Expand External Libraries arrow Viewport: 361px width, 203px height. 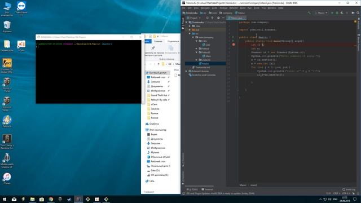click(187, 71)
